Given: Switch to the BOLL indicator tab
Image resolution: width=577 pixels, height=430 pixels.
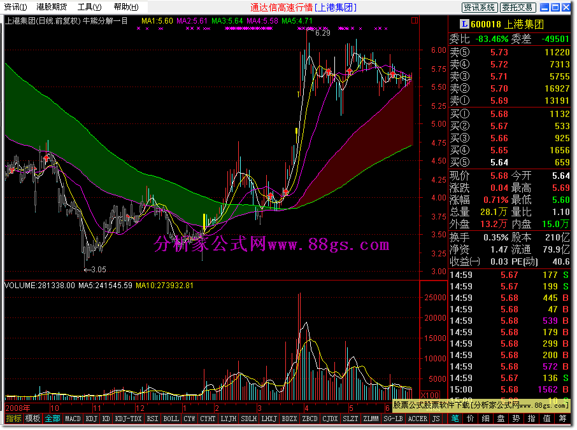Looking at the screenshot, I should [x=171, y=419].
